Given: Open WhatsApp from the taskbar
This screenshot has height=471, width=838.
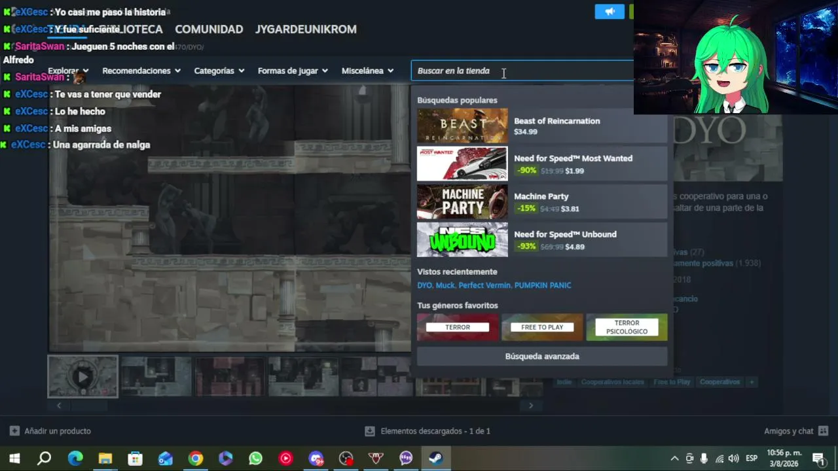Looking at the screenshot, I should [256, 459].
